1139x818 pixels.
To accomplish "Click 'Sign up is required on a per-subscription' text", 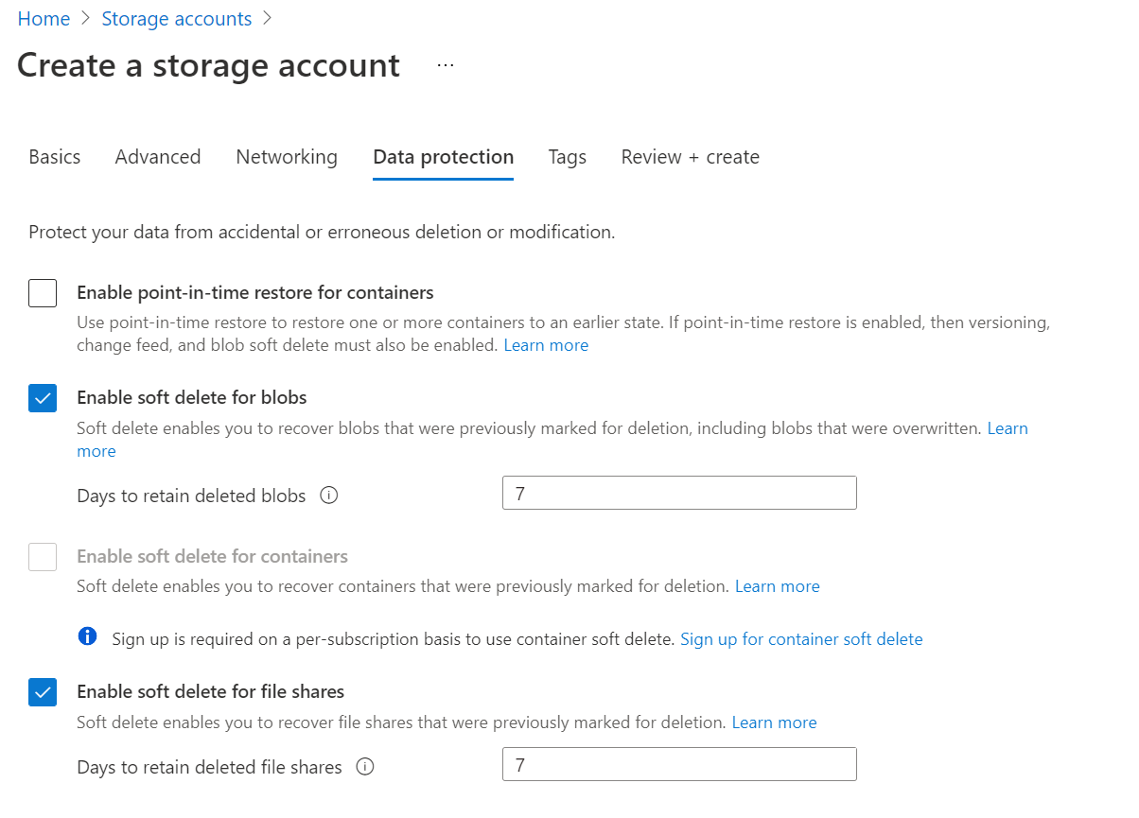I will click(394, 639).
